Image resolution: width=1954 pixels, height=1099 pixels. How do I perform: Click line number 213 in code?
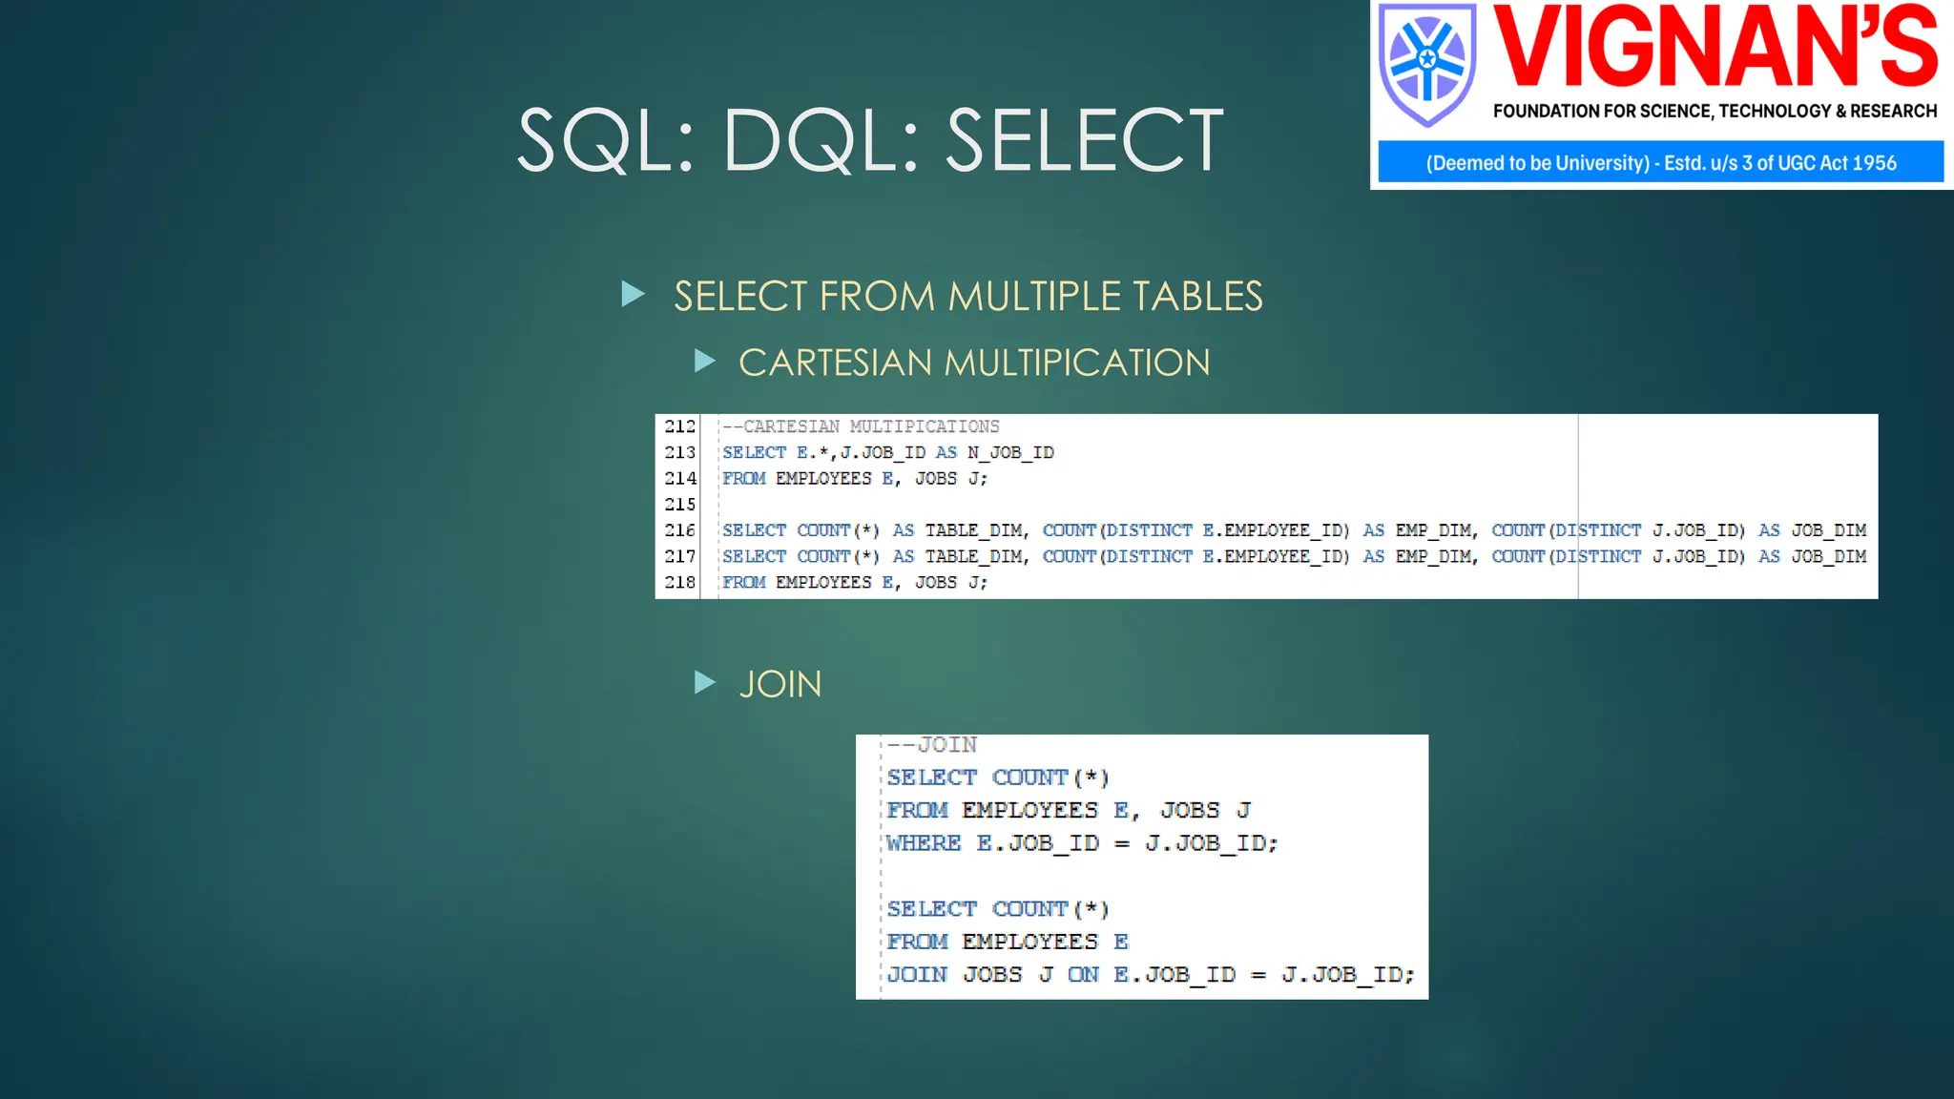tap(680, 452)
